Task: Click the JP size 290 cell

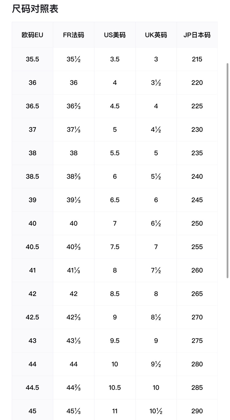Action: click(x=197, y=411)
